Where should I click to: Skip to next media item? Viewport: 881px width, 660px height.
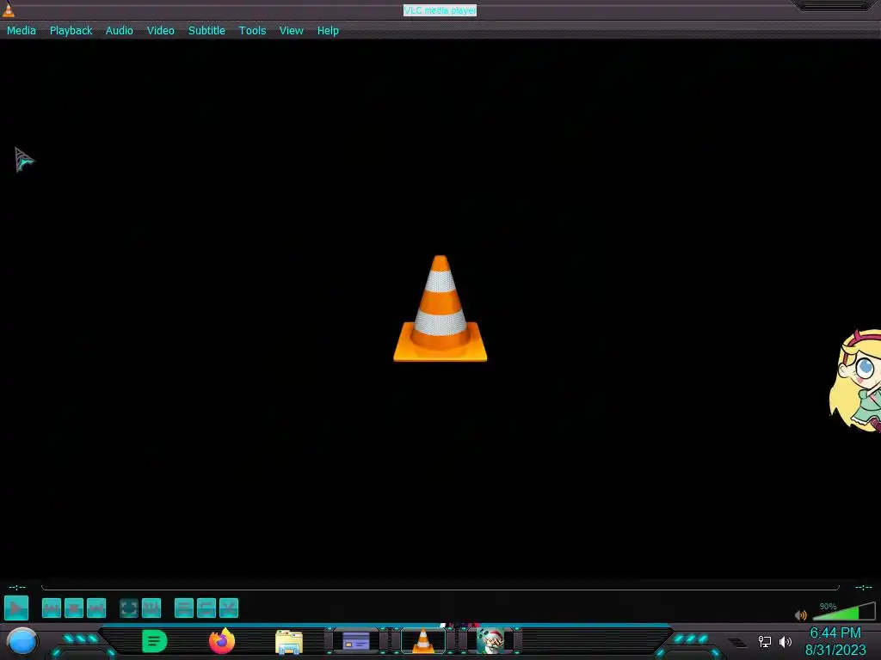coord(96,608)
